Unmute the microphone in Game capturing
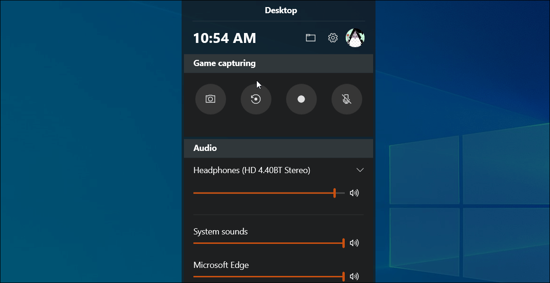The width and height of the screenshot is (550, 283). [x=347, y=99]
